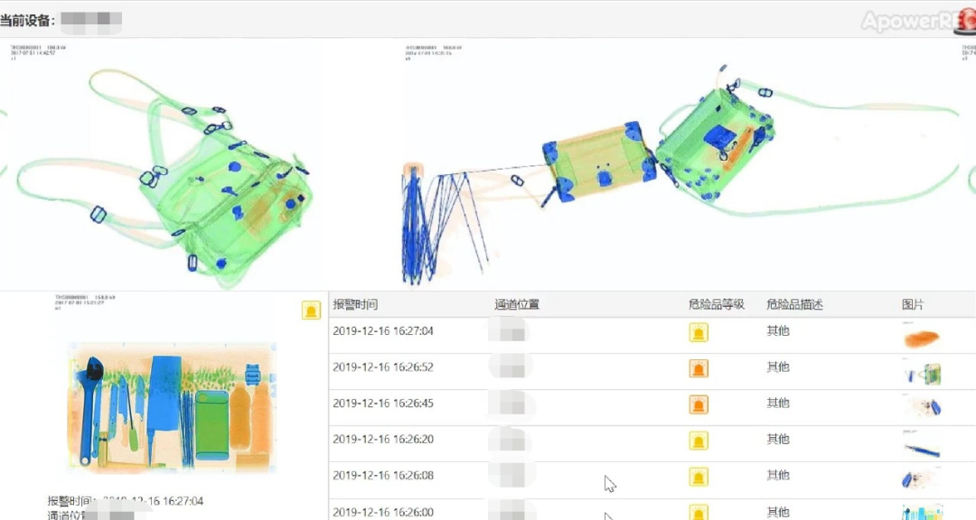Open the scan thumbnail in the 16:26:08 row
Image resolution: width=976 pixels, height=520 pixels.
point(921,478)
